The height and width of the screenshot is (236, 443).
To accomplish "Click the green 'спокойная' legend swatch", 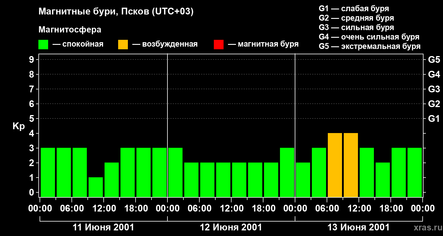I will click(x=43, y=45).
